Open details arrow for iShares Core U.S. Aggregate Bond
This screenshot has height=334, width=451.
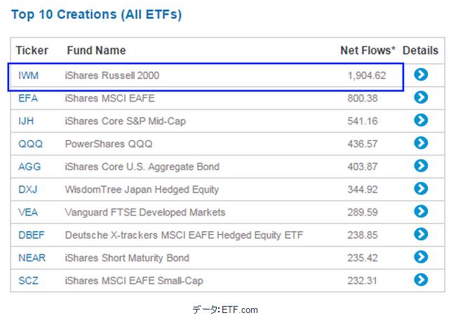[x=421, y=166]
